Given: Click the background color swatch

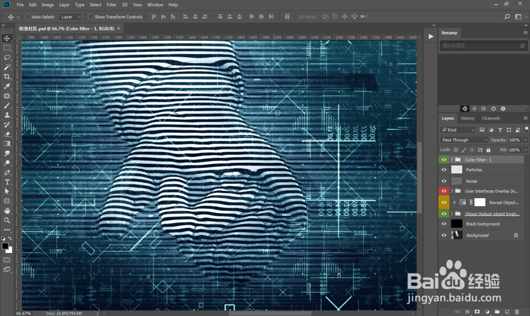Looking at the screenshot, I should point(10,250).
